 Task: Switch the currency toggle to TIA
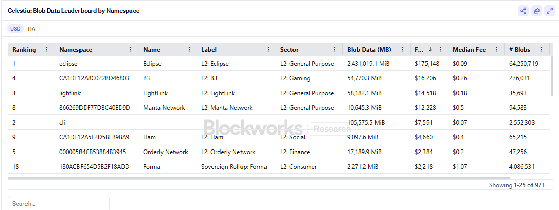pos(31,29)
